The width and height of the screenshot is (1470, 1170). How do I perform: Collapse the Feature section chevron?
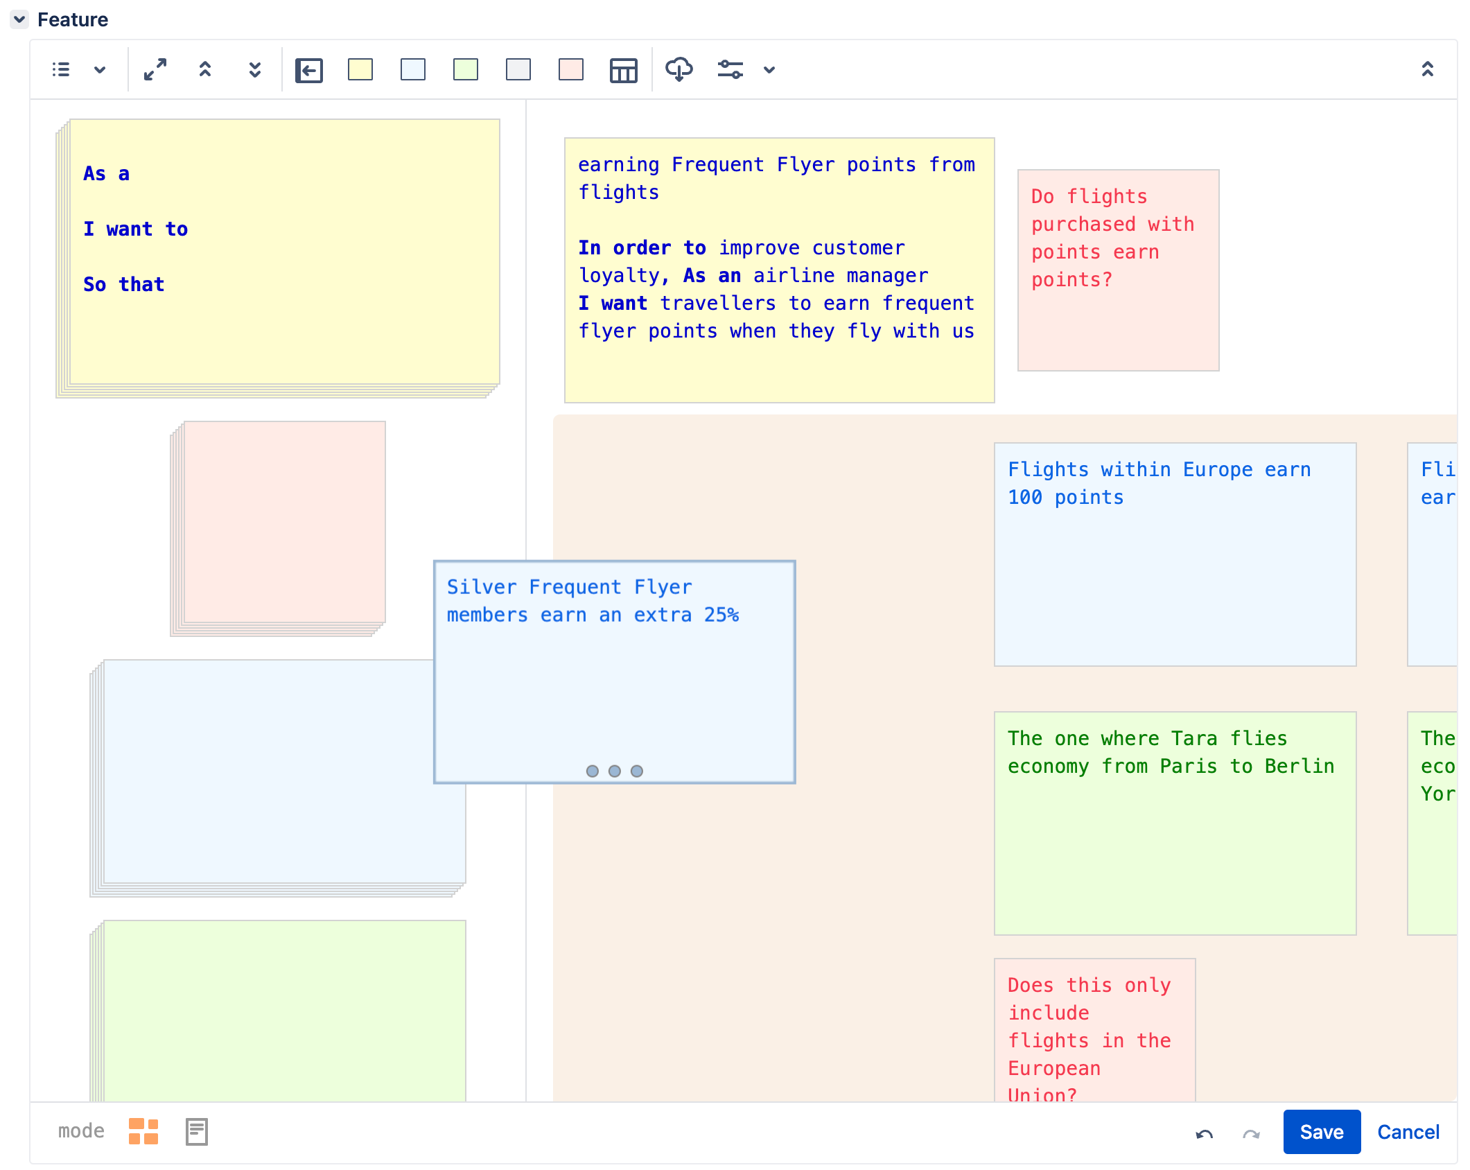[19, 19]
